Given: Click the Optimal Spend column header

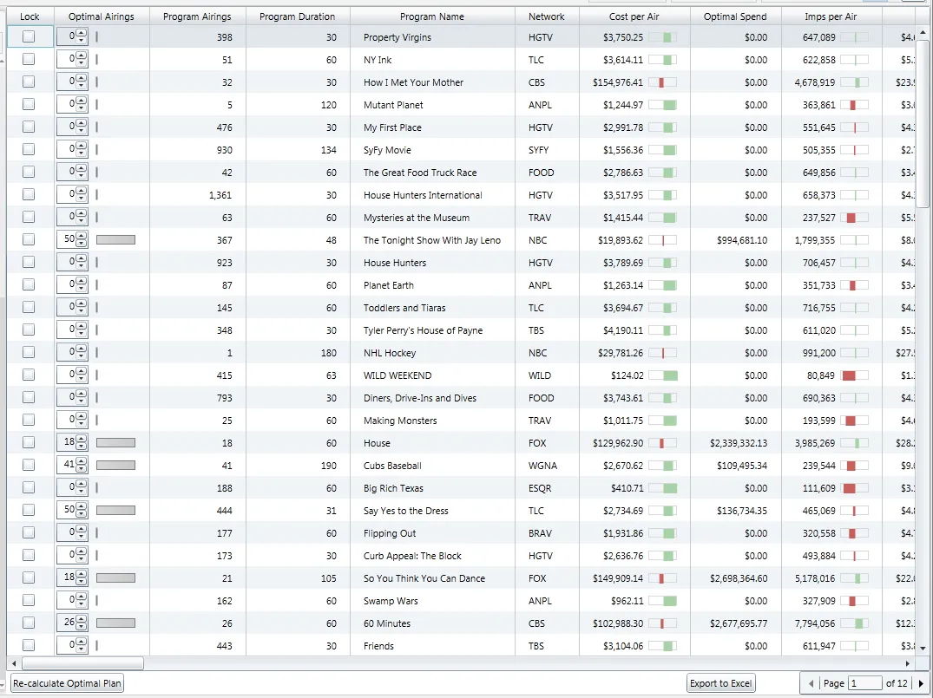Looking at the screenshot, I should point(735,16).
